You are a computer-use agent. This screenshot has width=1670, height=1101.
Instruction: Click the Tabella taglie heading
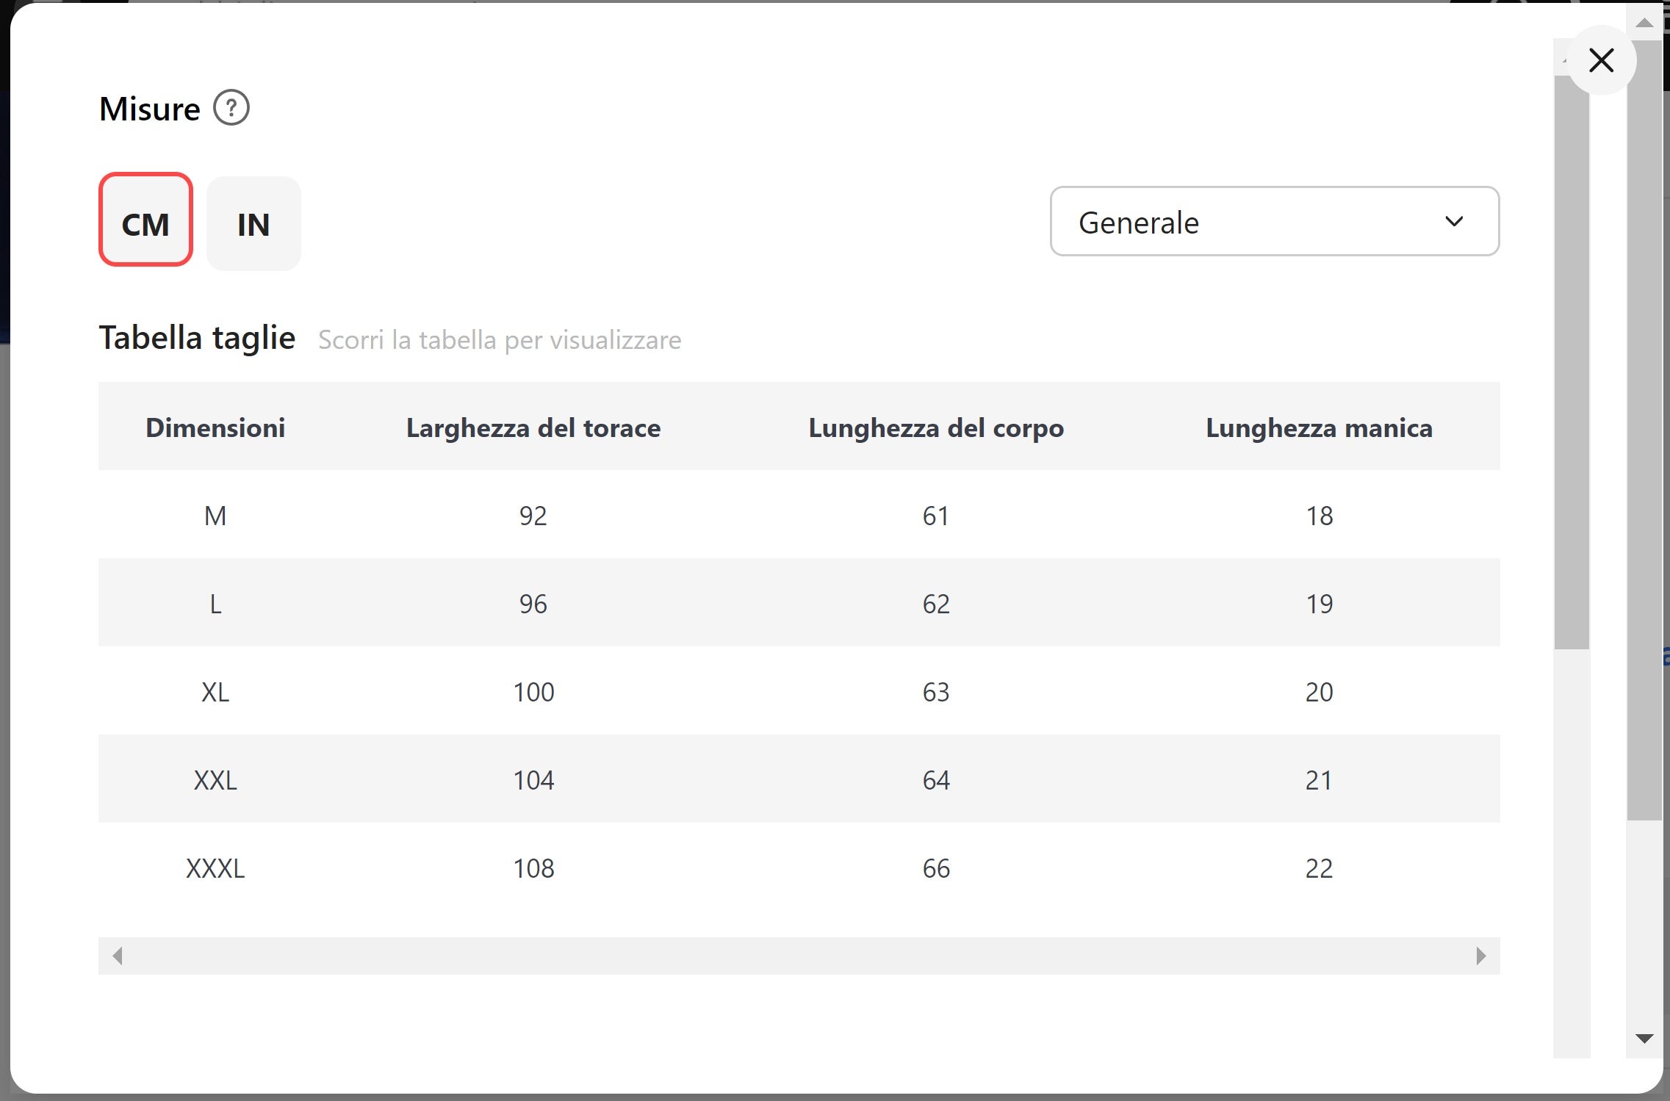197,338
